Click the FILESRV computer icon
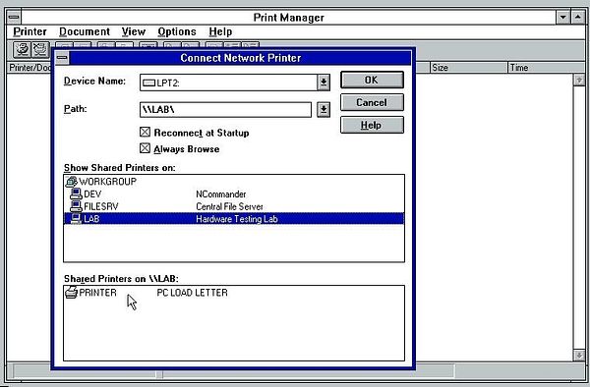The height and width of the screenshot is (387, 590). click(76, 206)
